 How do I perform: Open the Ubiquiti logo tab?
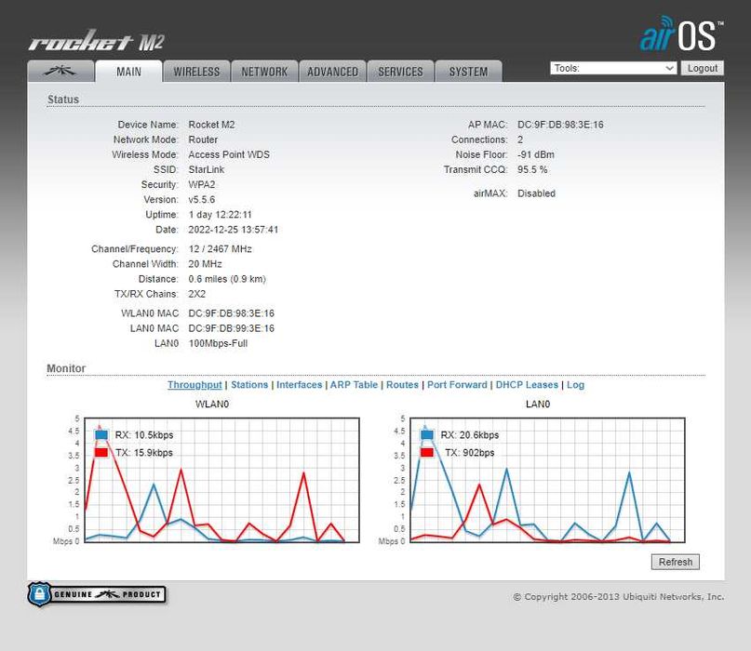(x=60, y=72)
